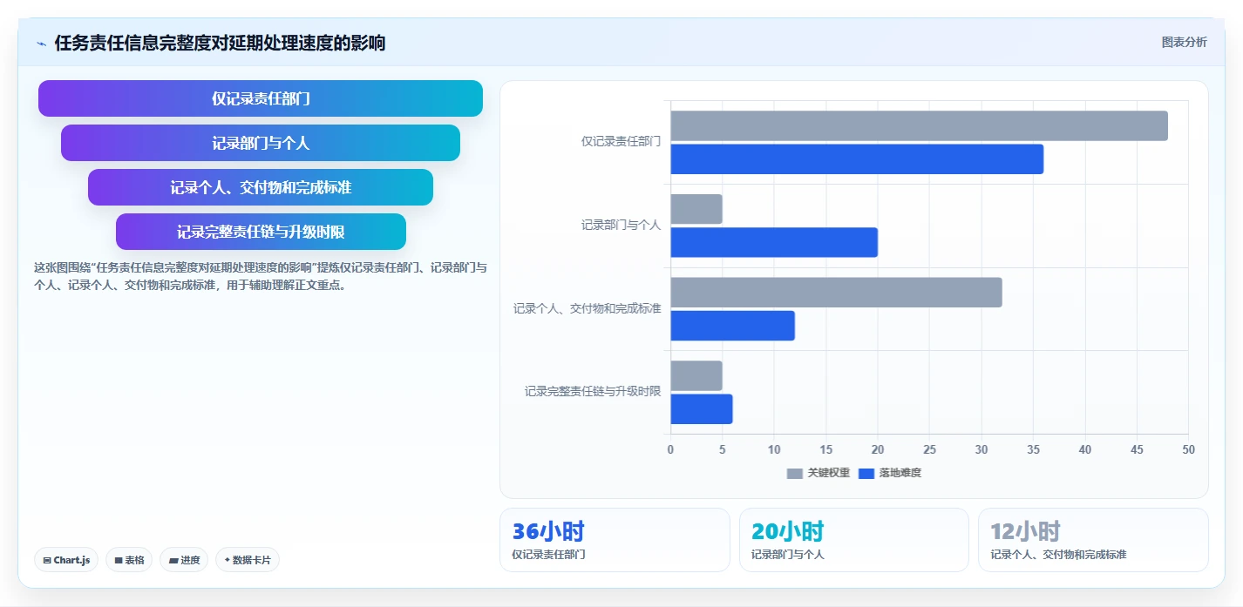Open the 12小时 data card
The image size is (1243, 607).
(1093, 540)
